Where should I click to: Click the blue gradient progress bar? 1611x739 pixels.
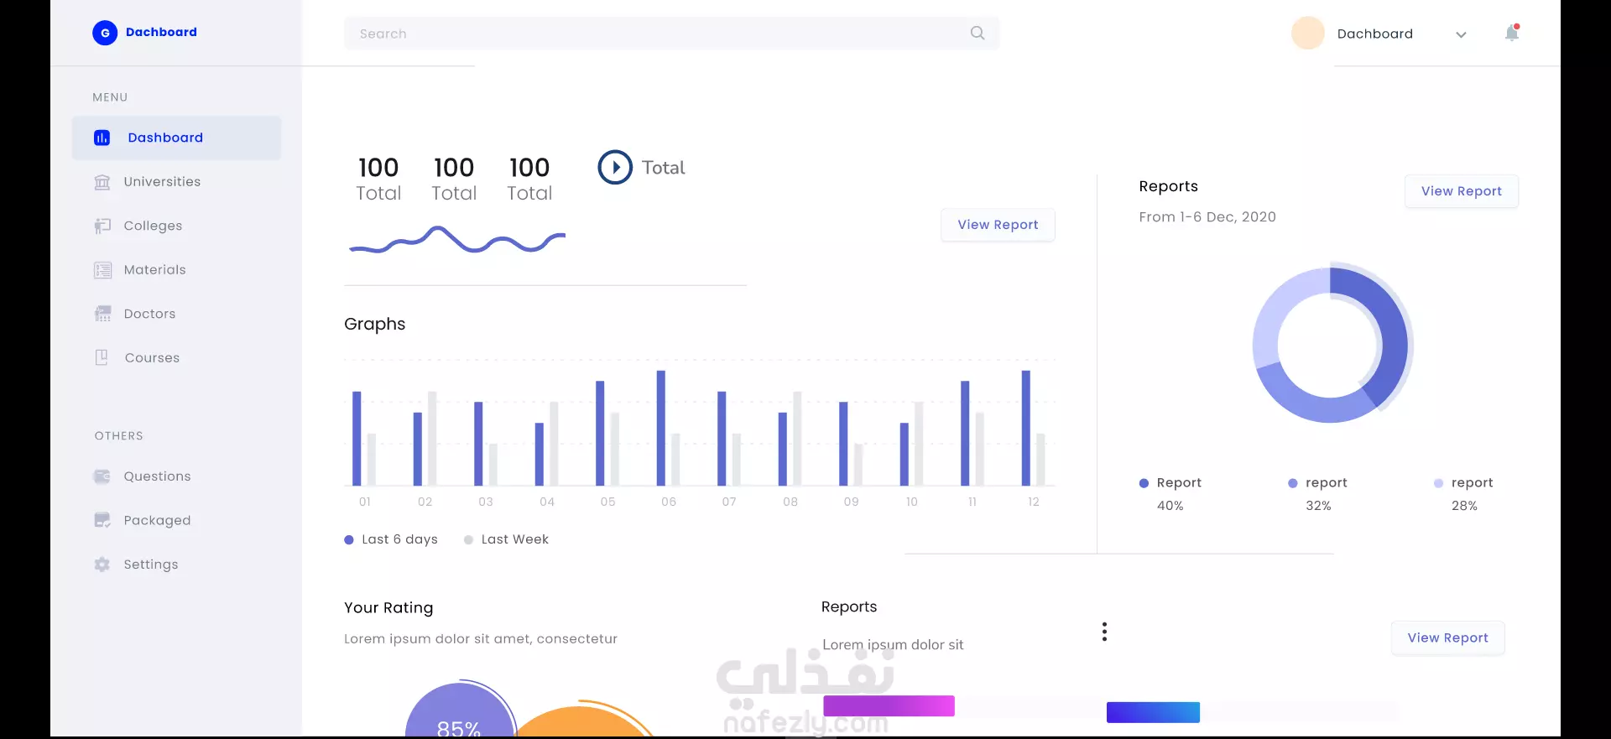click(1153, 712)
